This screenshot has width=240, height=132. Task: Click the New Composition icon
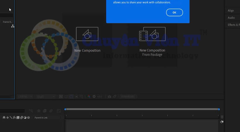[x=87, y=34]
